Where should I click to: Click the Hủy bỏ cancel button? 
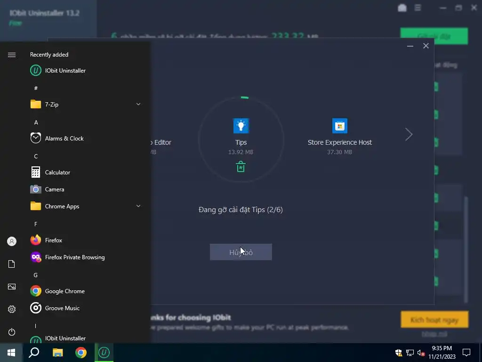pos(241,252)
